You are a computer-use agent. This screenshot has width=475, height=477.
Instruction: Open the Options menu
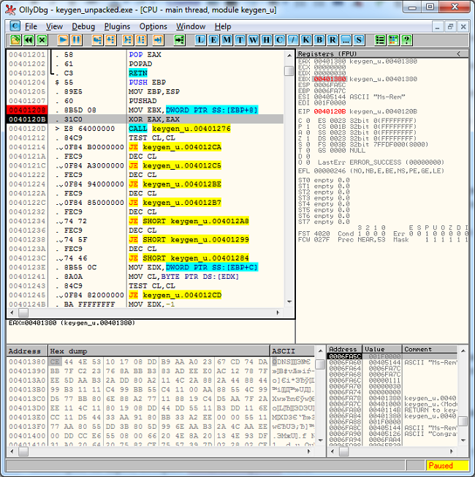pyautogui.click(x=153, y=26)
